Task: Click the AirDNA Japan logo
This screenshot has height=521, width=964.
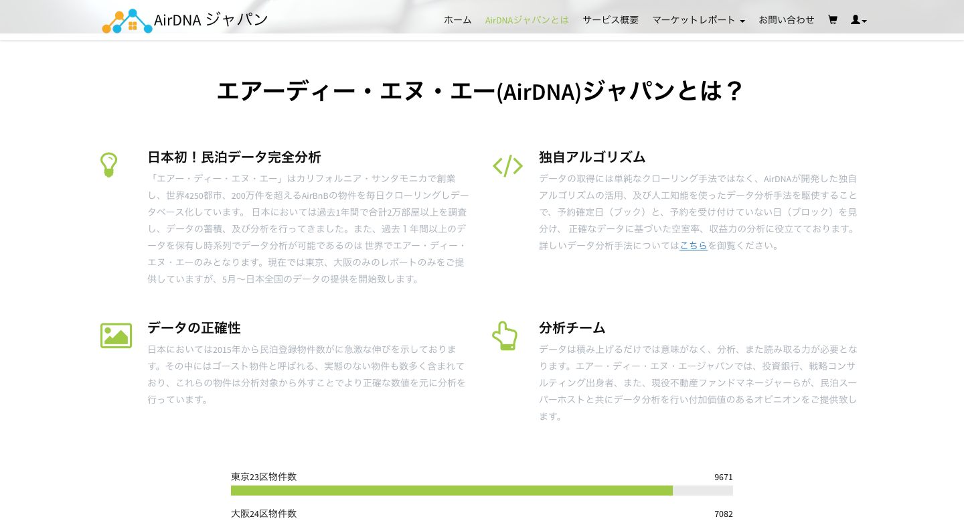Action: coord(185,20)
